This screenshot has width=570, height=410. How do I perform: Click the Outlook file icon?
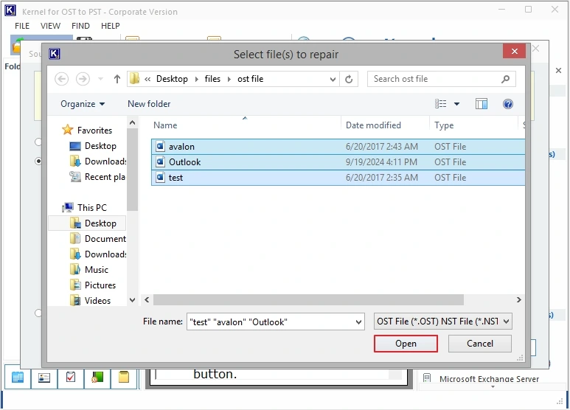[x=160, y=161]
